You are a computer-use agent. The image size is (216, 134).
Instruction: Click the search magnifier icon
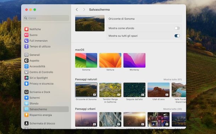[25, 18]
